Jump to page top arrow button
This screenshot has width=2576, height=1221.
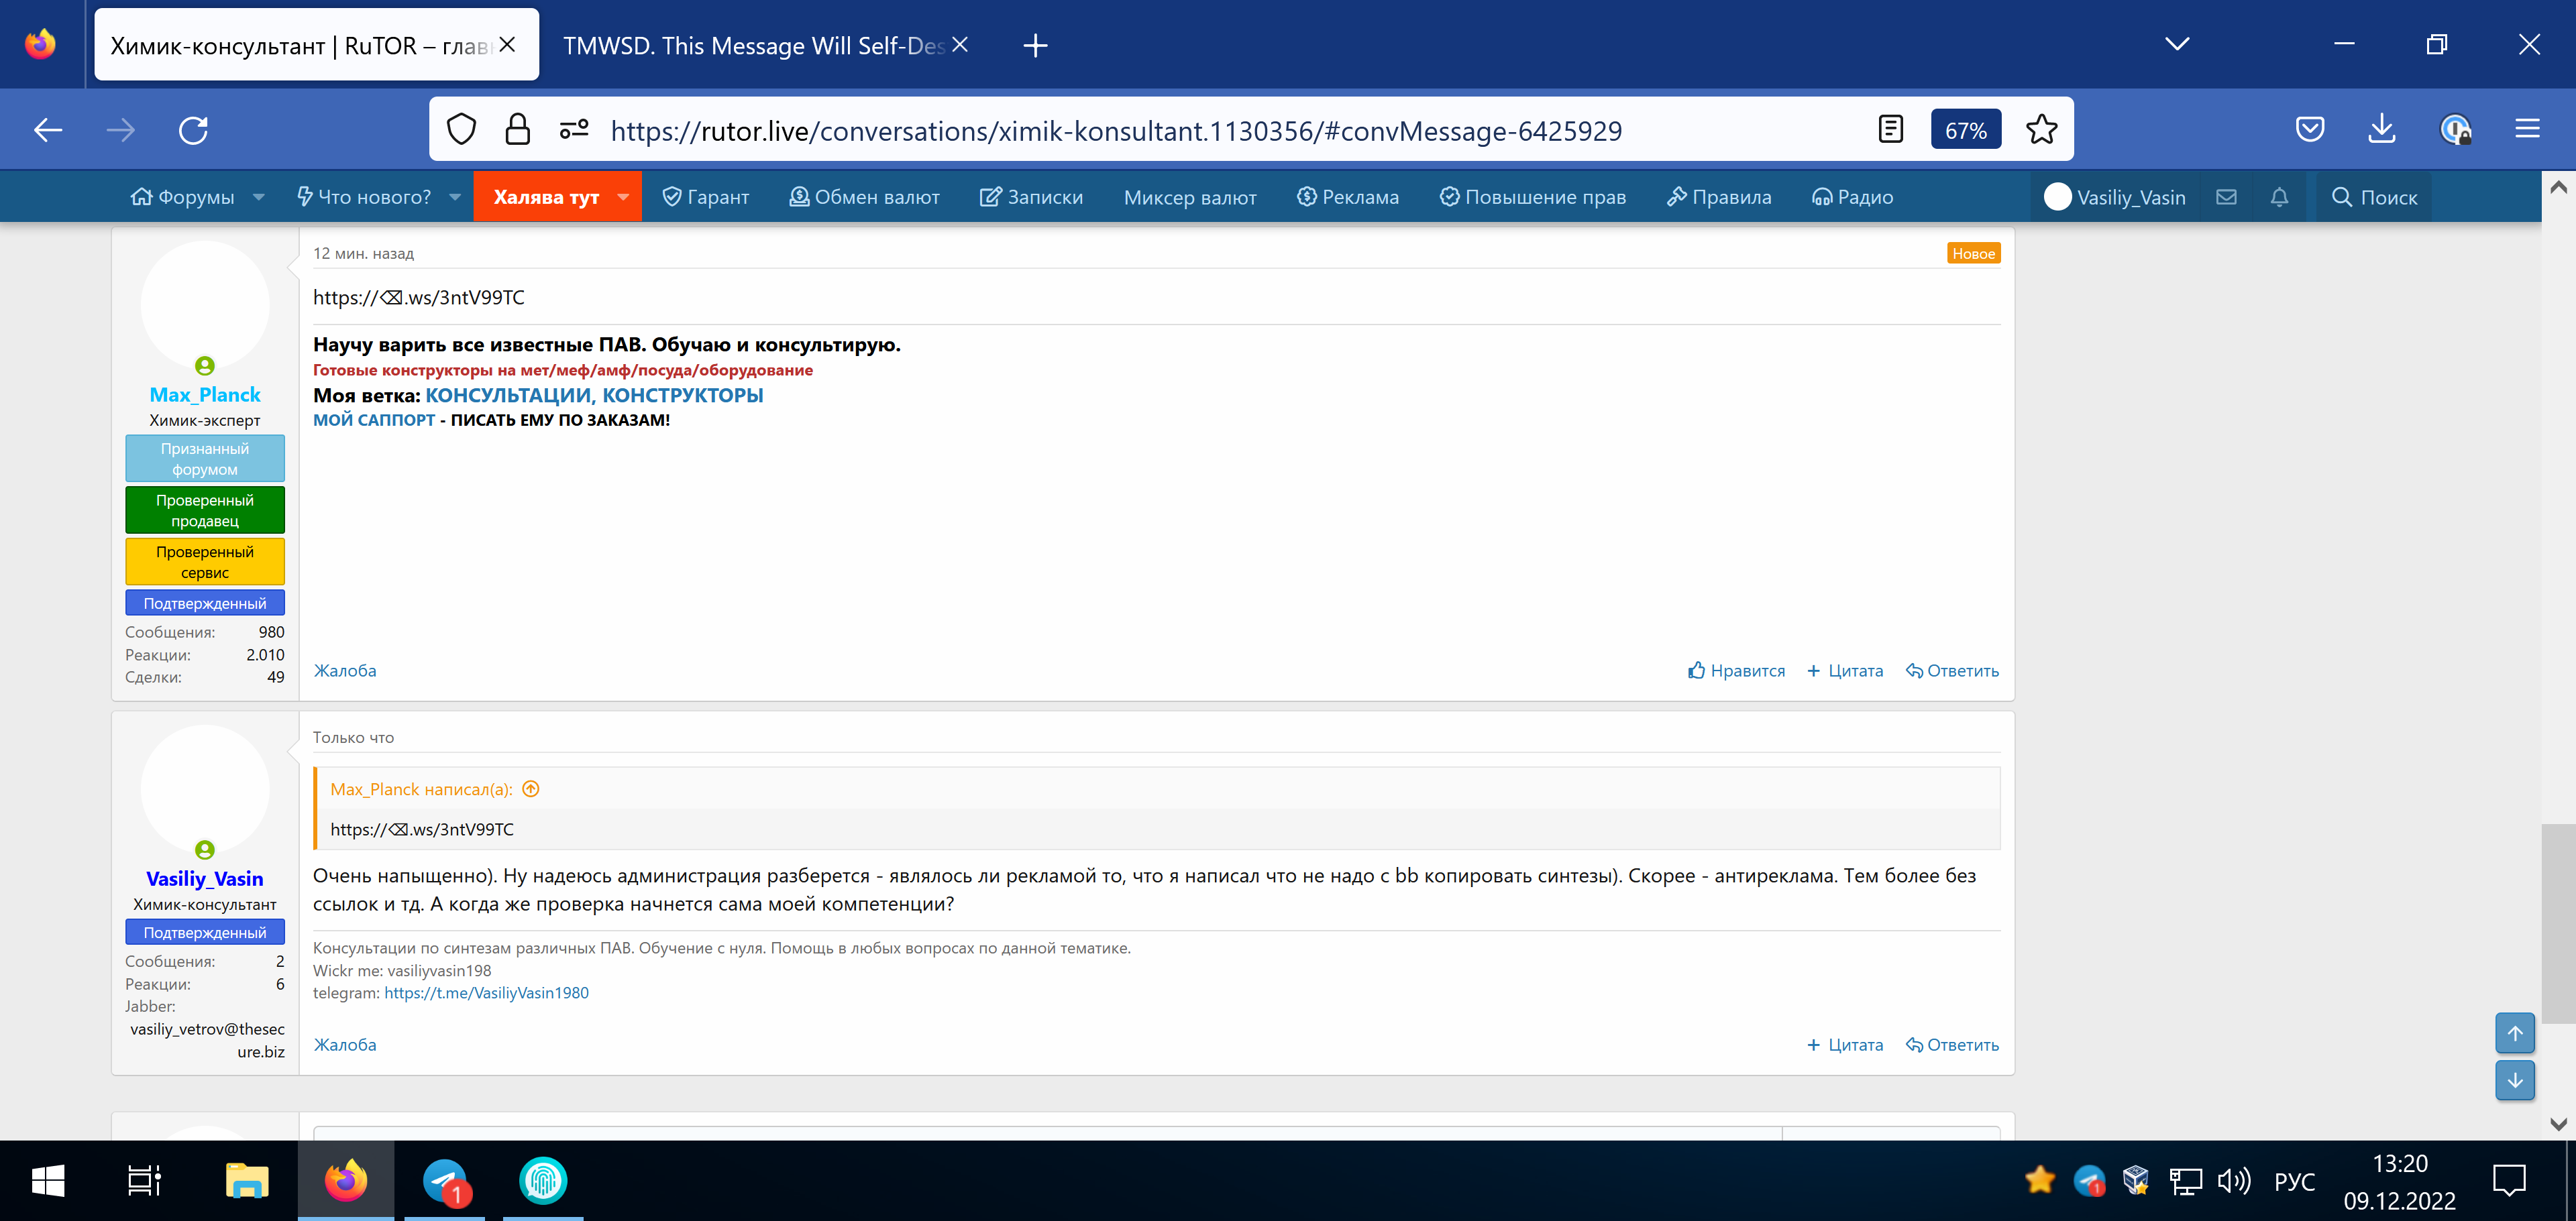pyautogui.click(x=2514, y=1033)
